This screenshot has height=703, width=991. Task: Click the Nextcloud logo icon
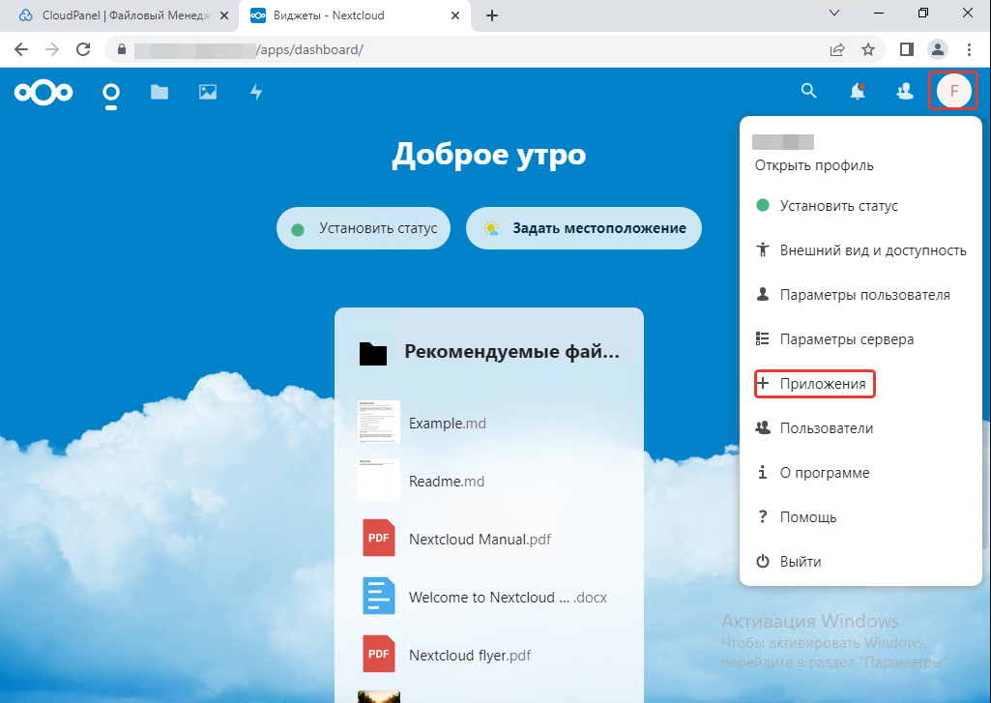(x=44, y=92)
